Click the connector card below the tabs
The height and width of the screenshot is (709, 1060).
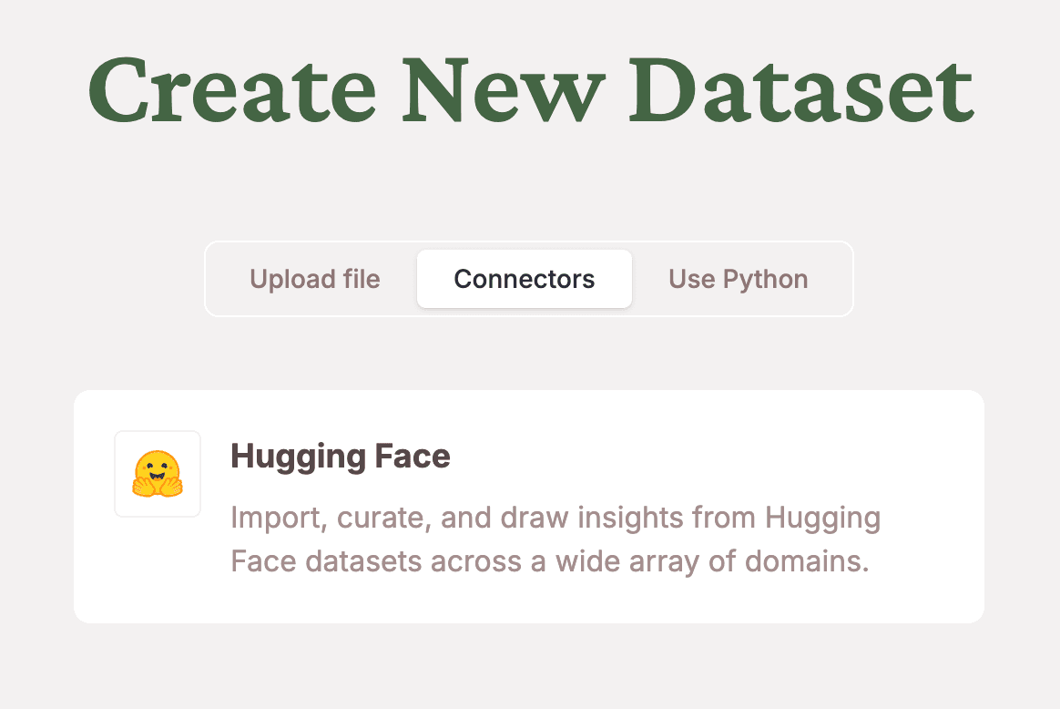[528, 506]
